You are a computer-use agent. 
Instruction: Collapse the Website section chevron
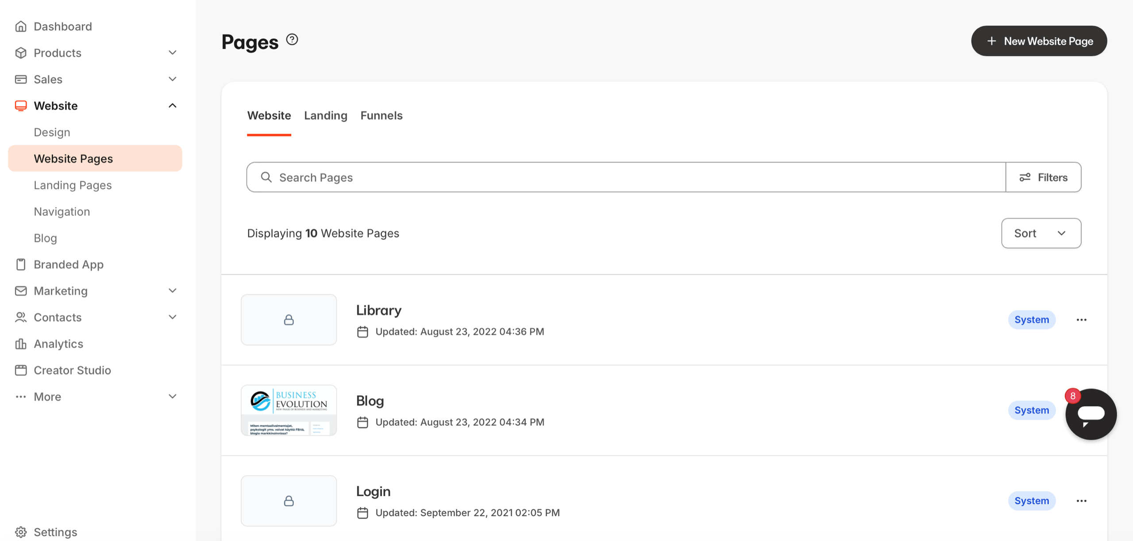point(173,106)
